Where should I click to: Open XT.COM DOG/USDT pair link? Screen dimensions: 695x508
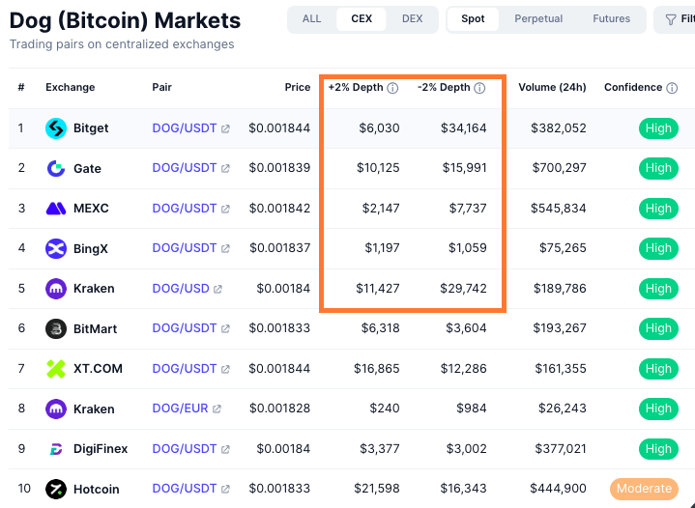pyautogui.click(x=185, y=369)
